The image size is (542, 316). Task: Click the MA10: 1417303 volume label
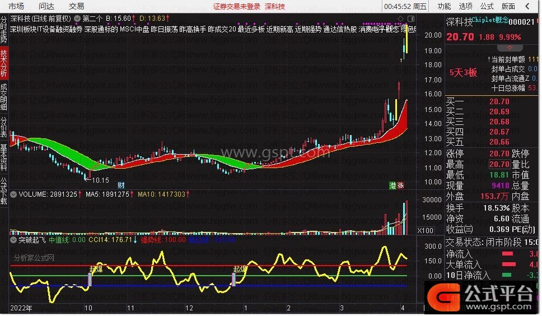pos(161,194)
